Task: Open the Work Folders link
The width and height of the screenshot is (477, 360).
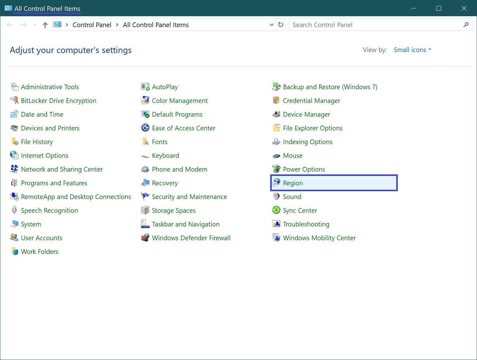Action: 40,252
